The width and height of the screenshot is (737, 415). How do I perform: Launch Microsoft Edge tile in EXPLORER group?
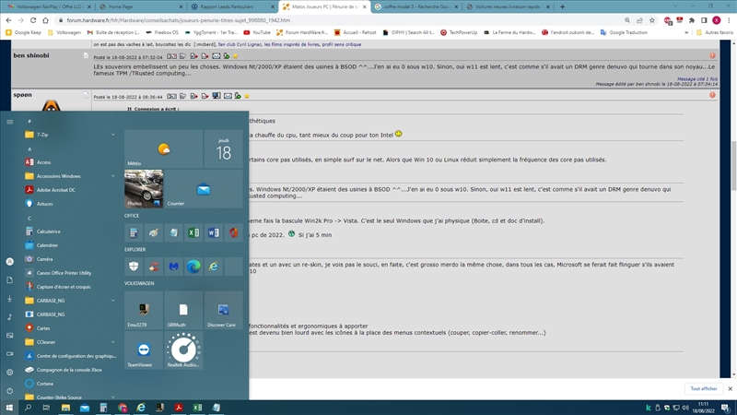click(193, 267)
